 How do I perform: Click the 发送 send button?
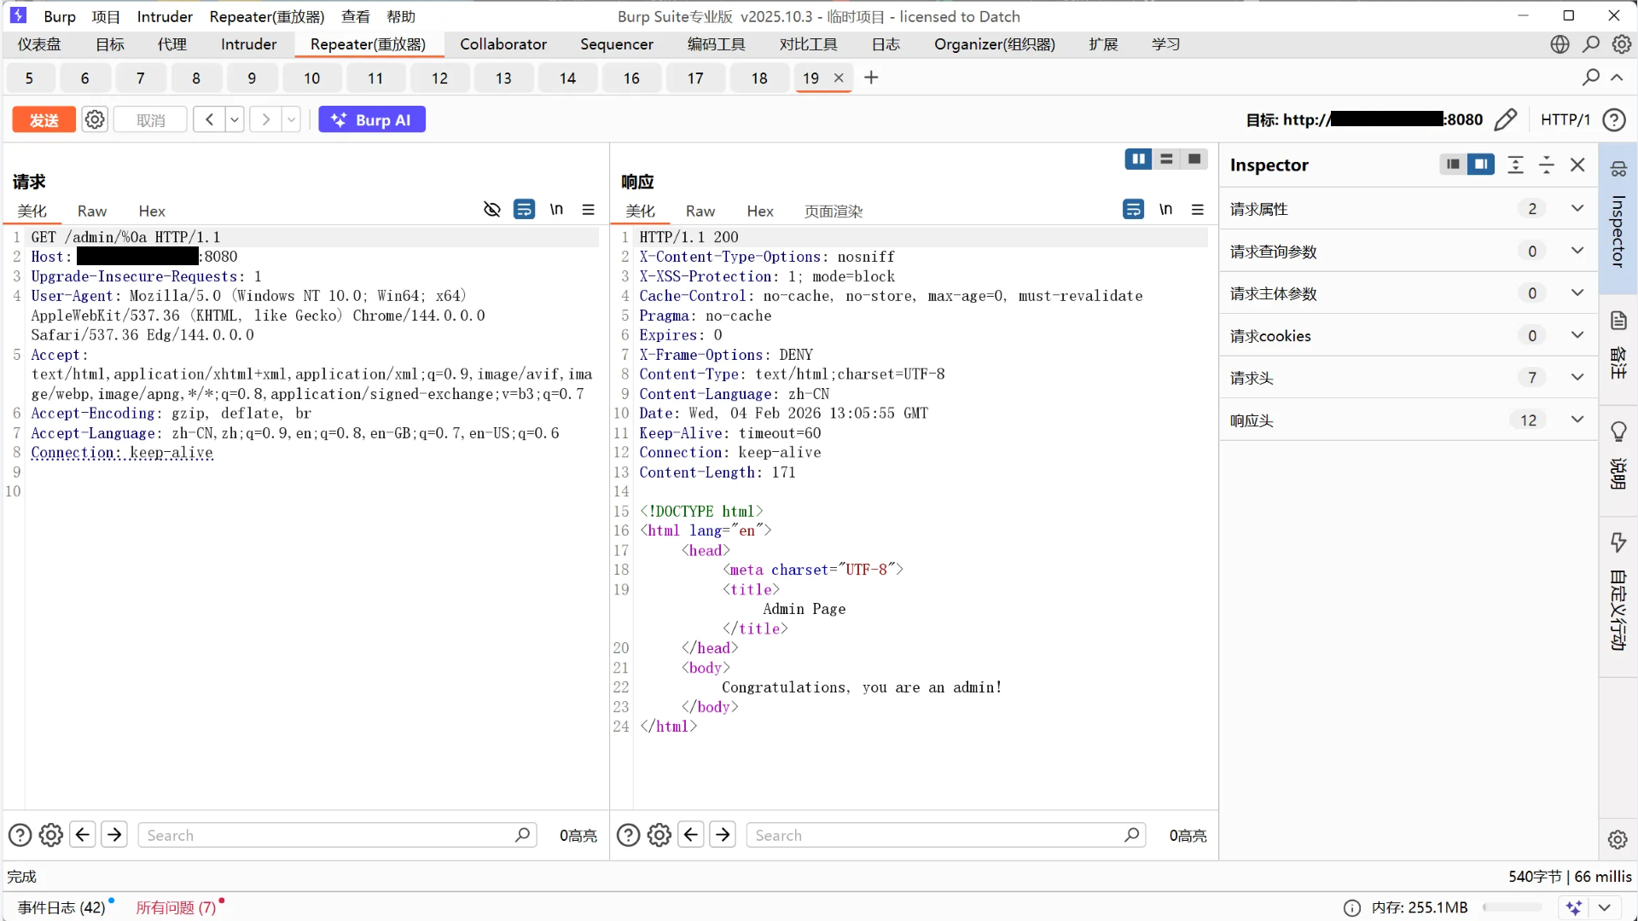pos(44,120)
